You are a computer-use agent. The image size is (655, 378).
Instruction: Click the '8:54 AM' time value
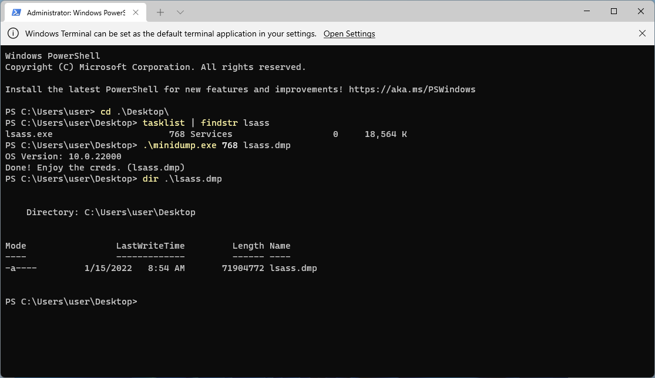pyautogui.click(x=166, y=268)
